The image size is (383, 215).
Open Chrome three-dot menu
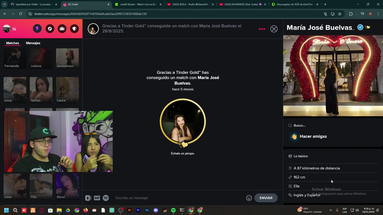click(x=378, y=14)
